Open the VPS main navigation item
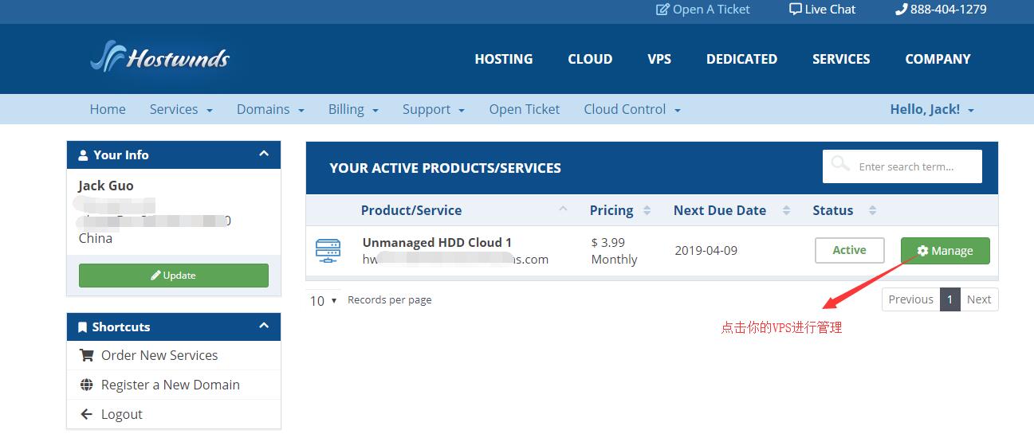This screenshot has height=438, width=1034. 659,59
